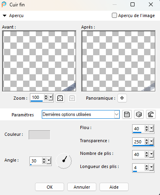
Task: Randomize parameters with the dice icon
Action: click(x=139, y=114)
